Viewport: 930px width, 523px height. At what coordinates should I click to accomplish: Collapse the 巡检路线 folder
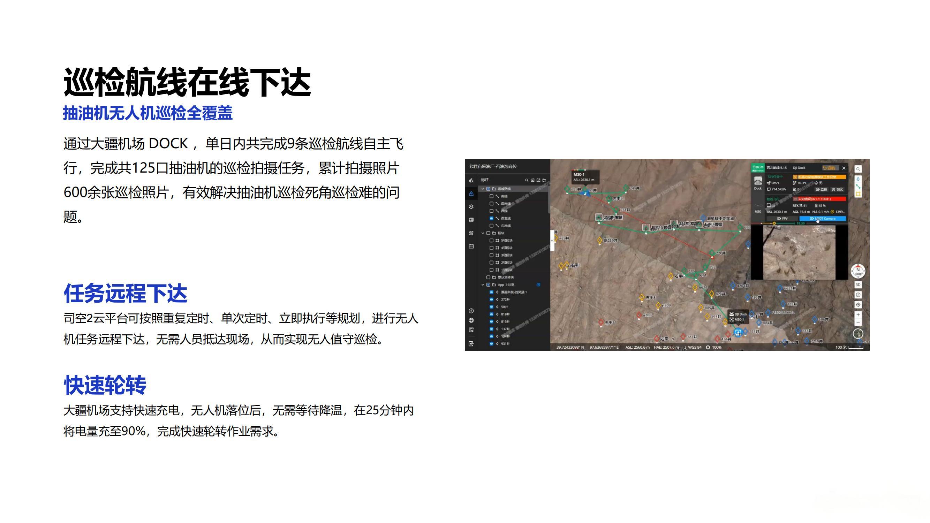(483, 189)
